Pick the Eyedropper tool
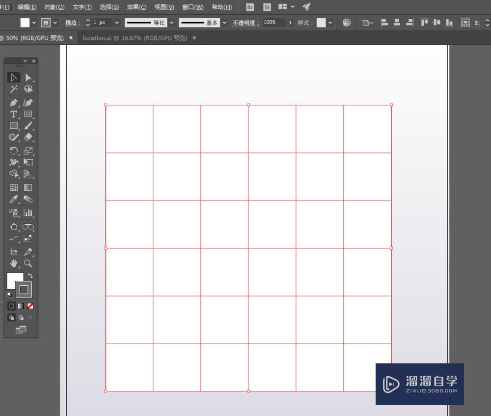491x416 pixels. (14, 200)
